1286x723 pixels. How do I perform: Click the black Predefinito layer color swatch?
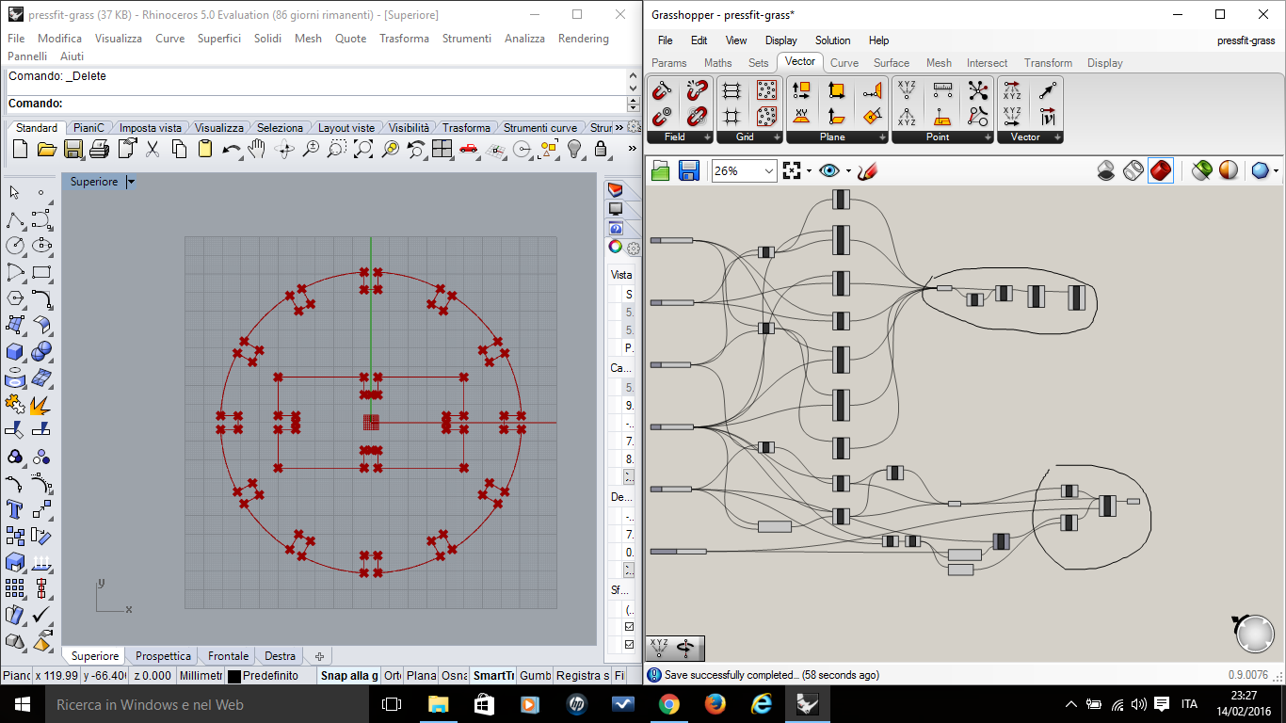233,676
